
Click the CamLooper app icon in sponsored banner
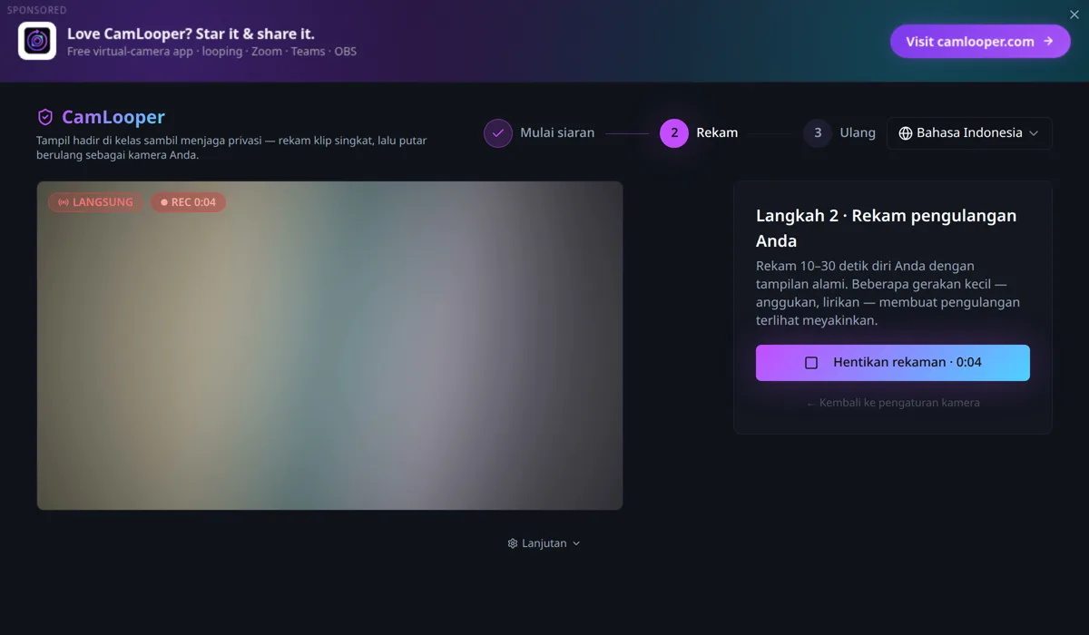pos(37,41)
